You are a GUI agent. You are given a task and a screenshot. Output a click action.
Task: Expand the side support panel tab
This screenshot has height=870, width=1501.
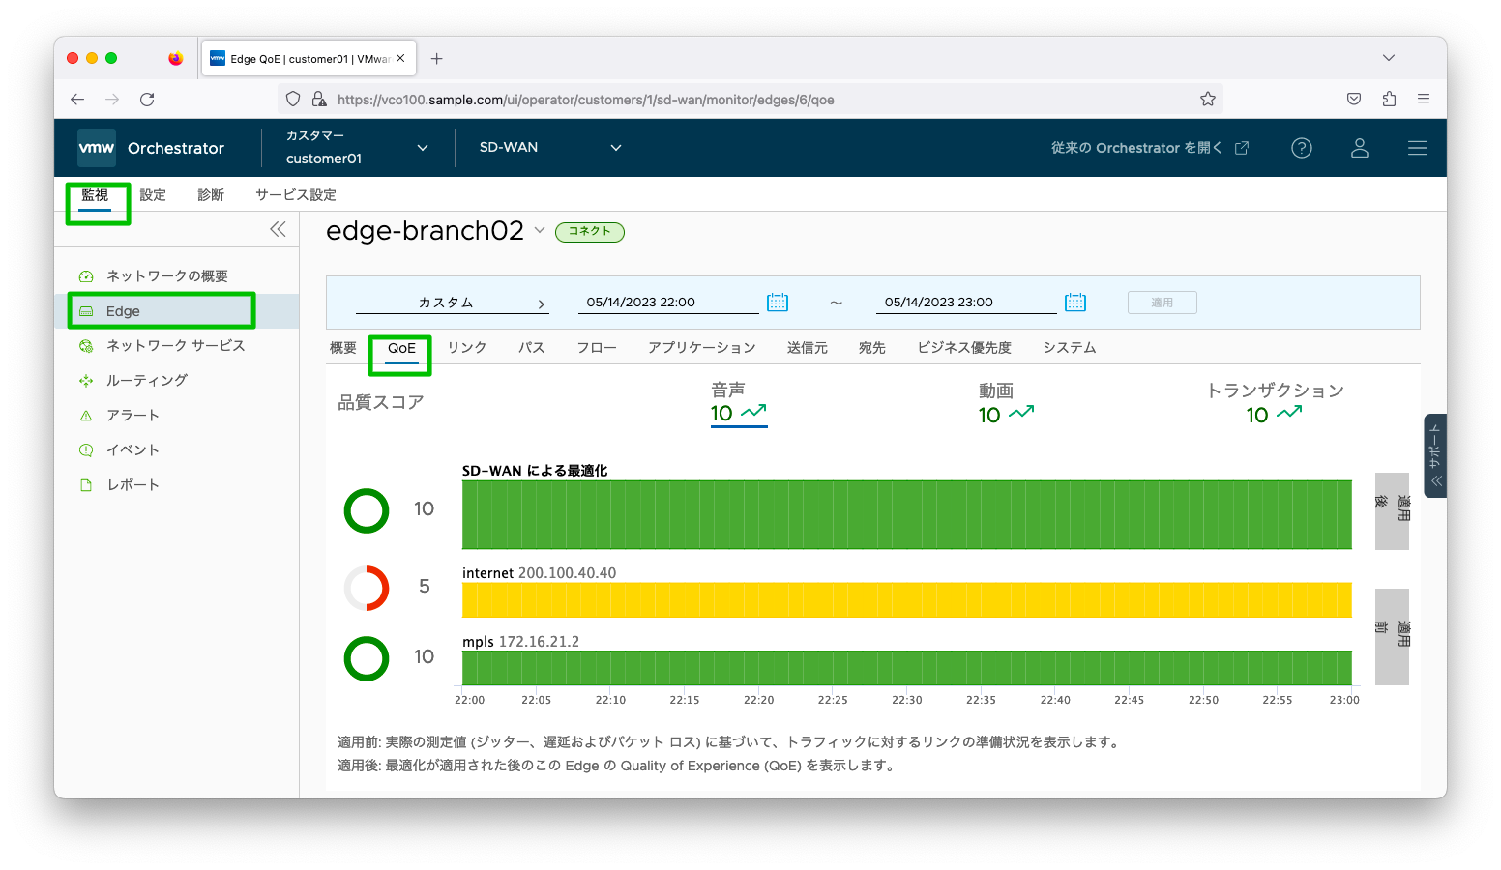(1435, 455)
